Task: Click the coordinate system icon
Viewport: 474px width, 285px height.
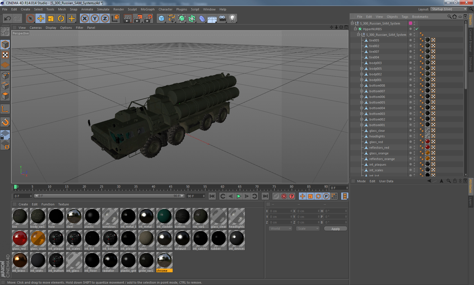Action: tap(115, 19)
